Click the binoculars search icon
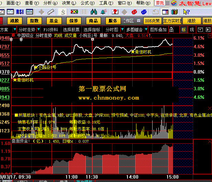Screen dimensions: 212x182 pyautogui.click(x=94, y=12)
